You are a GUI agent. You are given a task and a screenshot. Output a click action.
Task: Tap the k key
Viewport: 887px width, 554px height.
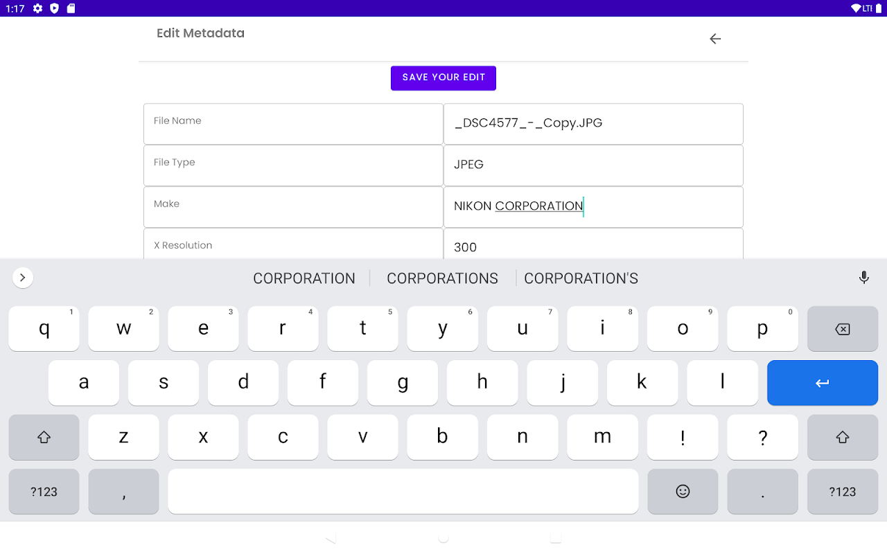tap(642, 383)
